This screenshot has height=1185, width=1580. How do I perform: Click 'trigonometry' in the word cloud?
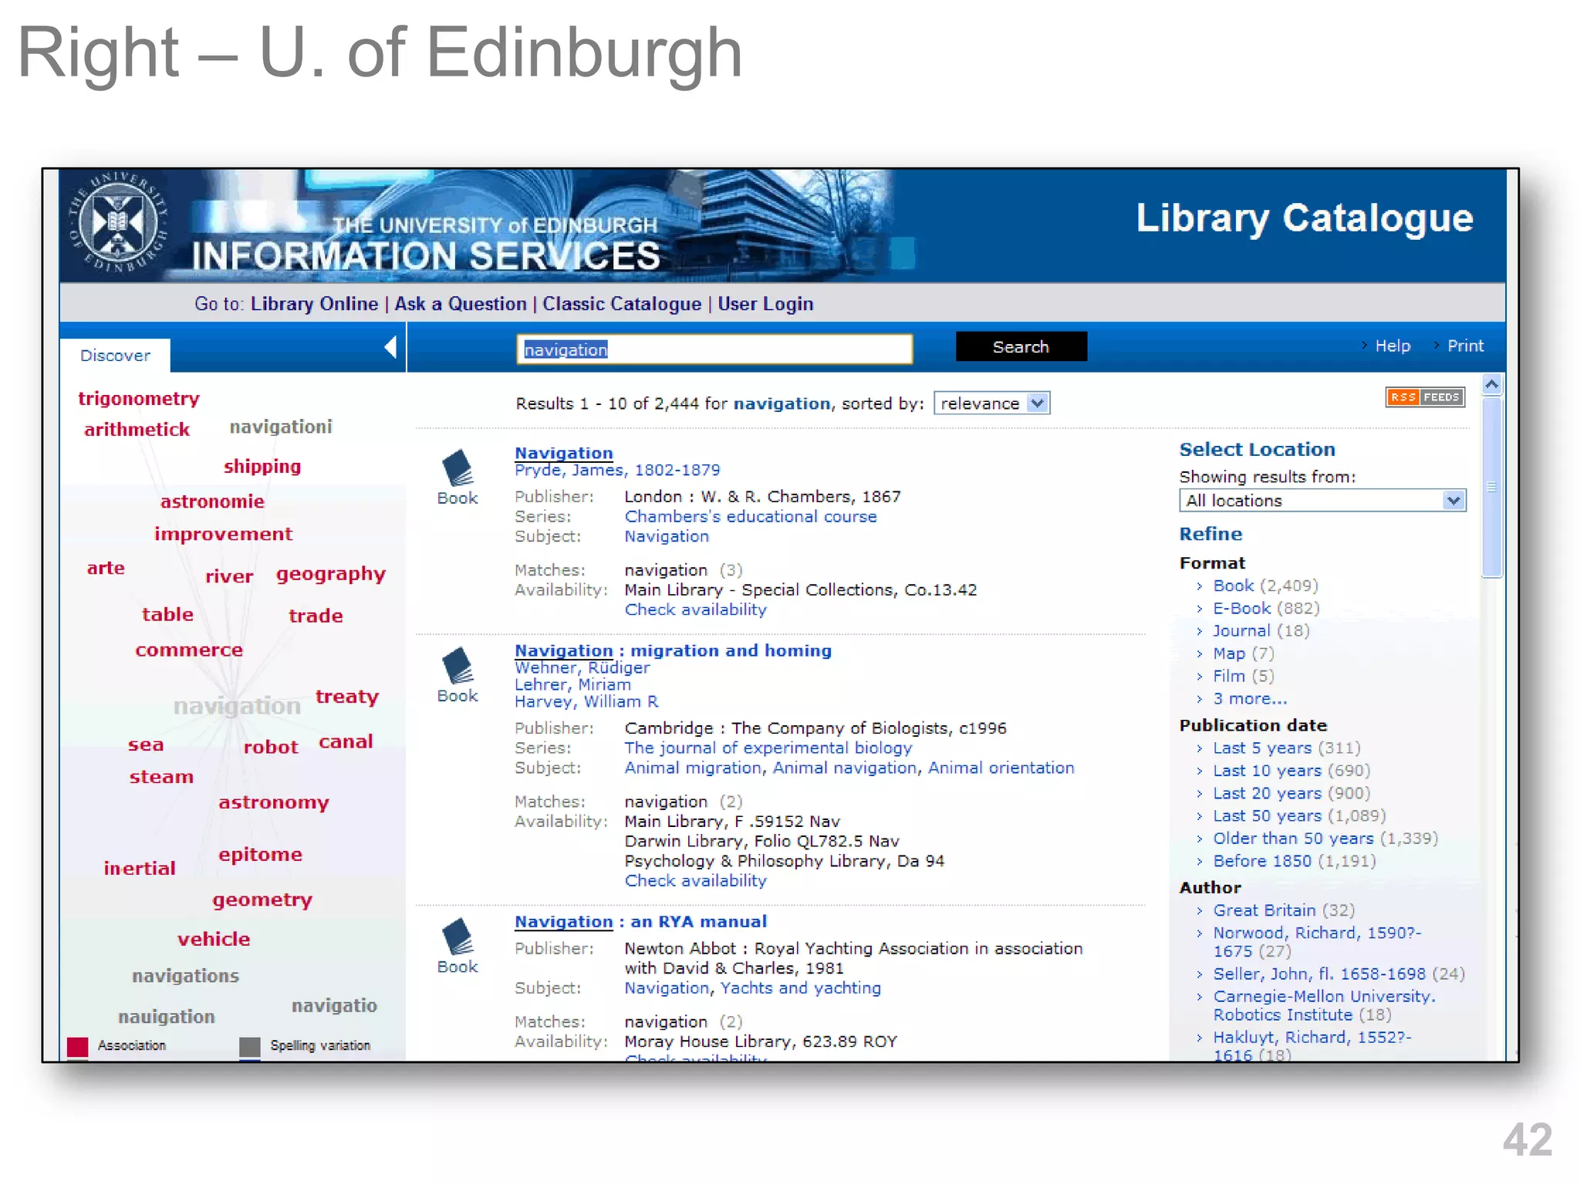[139, 399]
